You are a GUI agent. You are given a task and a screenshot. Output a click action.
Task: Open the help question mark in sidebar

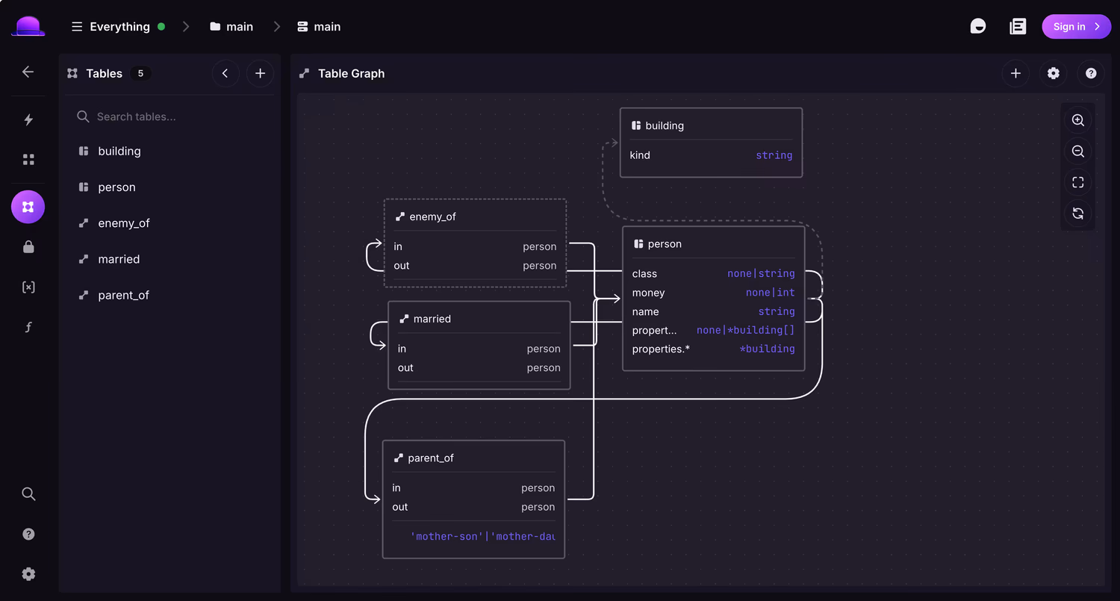(28, 534)
